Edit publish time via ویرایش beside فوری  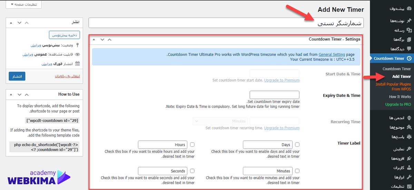tap(47, 64)
